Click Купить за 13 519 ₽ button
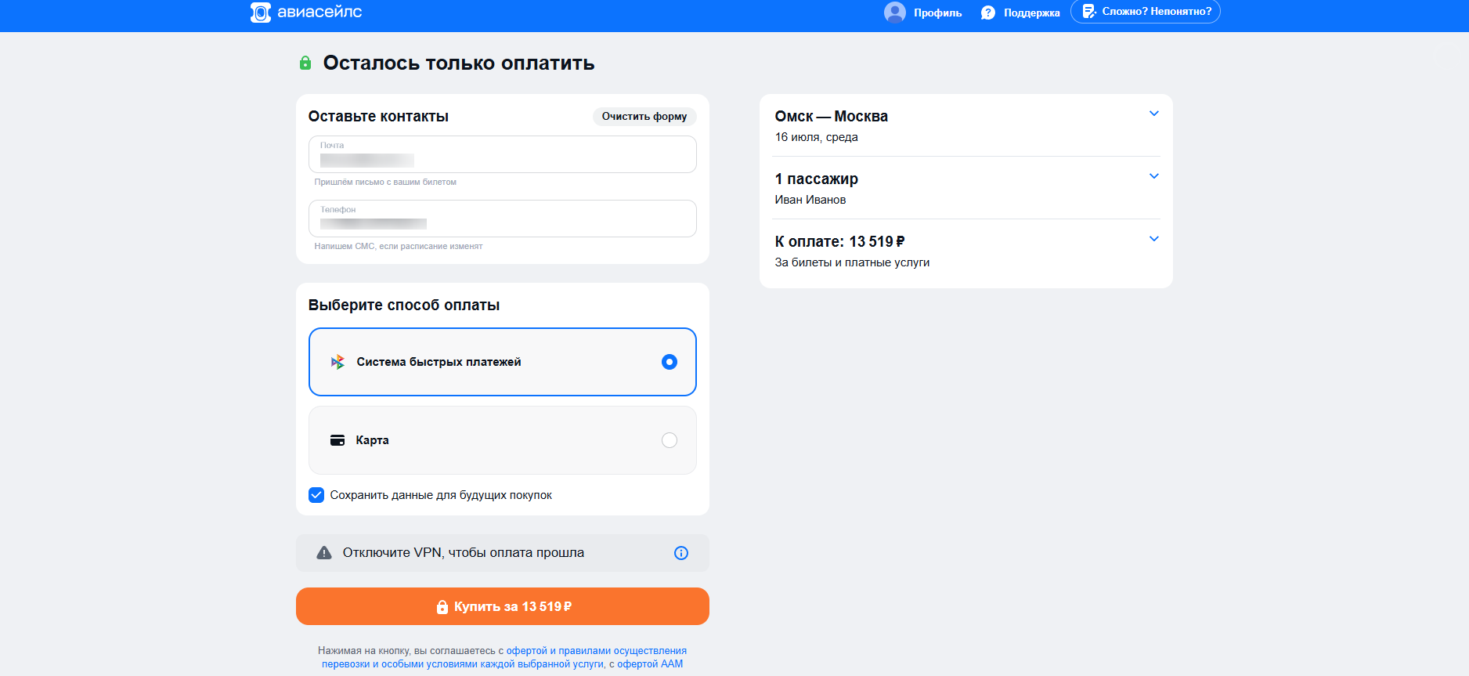Screen dimensions: 1469x676 503,606
